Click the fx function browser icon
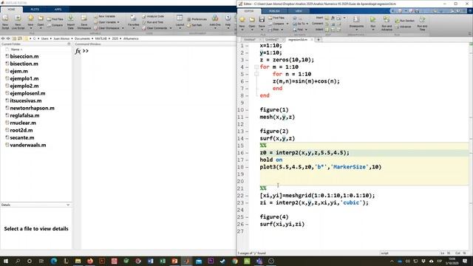 click(78, 51)
